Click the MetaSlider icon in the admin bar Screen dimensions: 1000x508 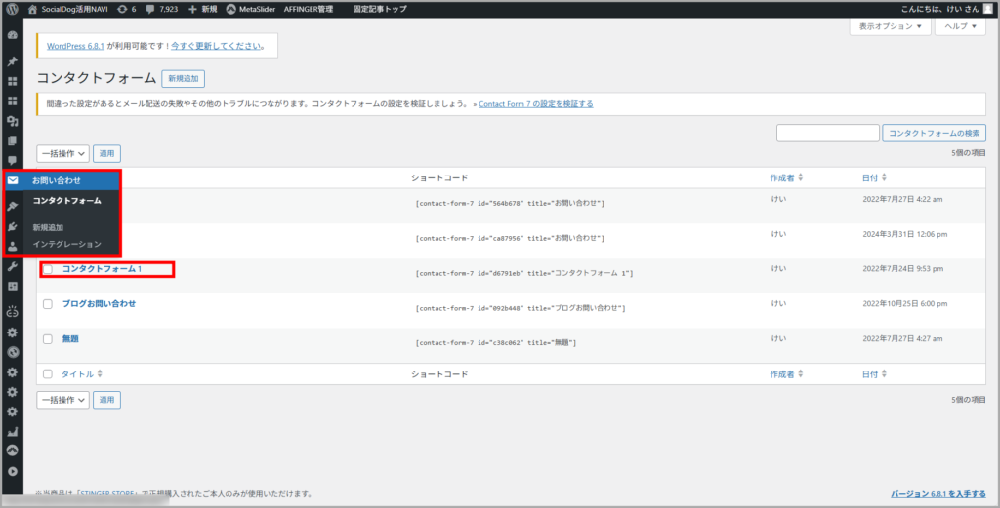(230, 9)
